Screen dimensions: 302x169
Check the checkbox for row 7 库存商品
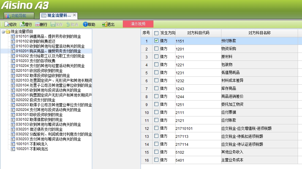[157, 88]
